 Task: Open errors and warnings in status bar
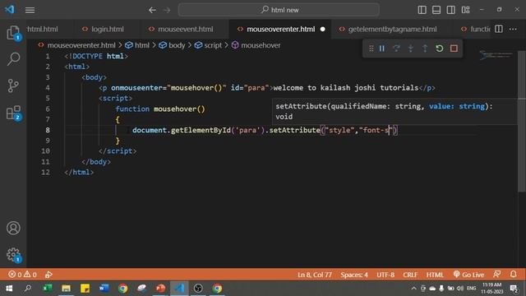[22, 275]
